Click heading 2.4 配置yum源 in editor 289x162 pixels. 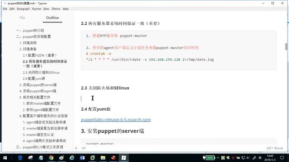click(x=96, y=109)
